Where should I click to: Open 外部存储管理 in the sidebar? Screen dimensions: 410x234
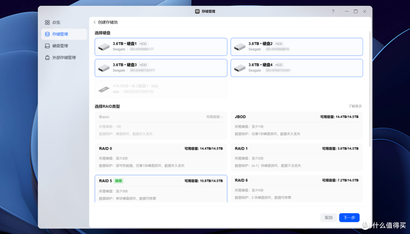64,58
